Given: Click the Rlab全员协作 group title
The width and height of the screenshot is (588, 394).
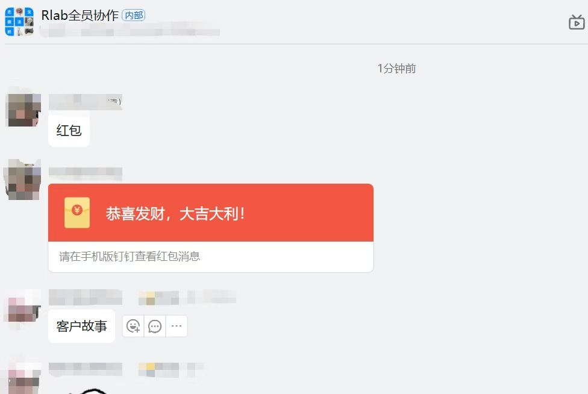Looking at the screenshot, I should 80,16.
